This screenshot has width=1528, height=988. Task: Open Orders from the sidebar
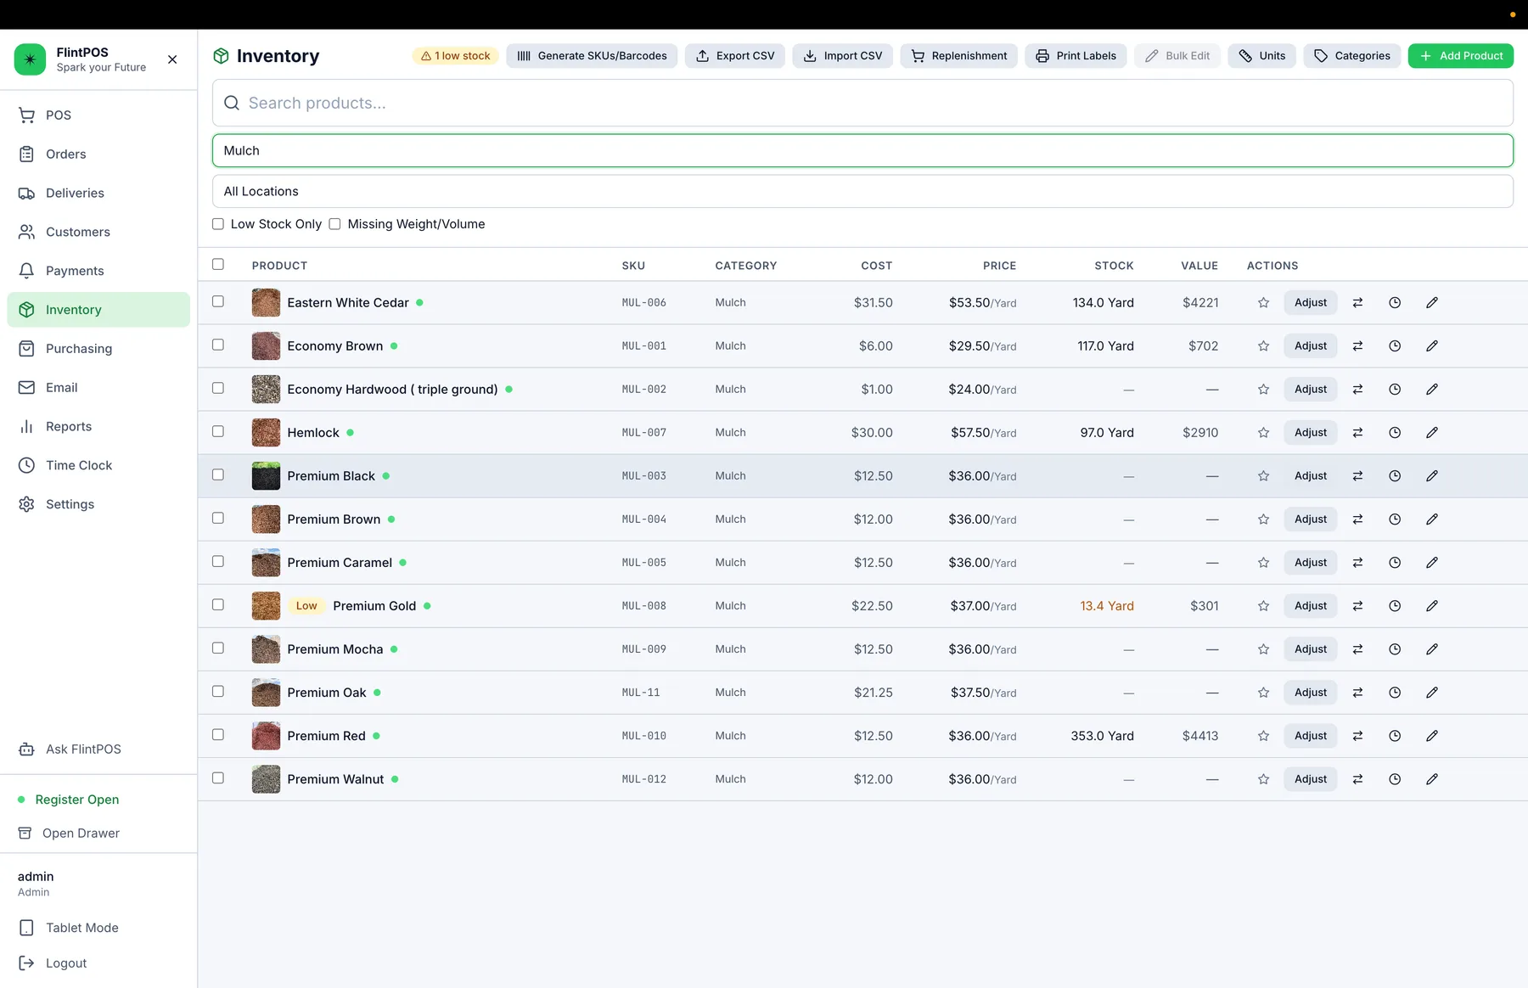click(98, 154)
